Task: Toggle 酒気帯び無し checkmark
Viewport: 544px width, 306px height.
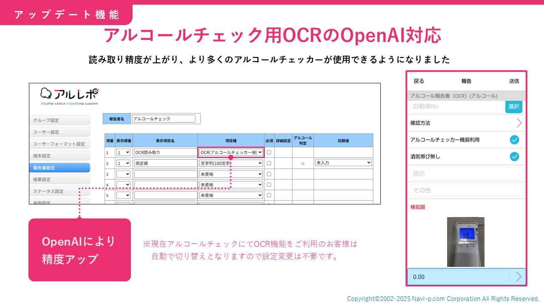Action: 514,156
